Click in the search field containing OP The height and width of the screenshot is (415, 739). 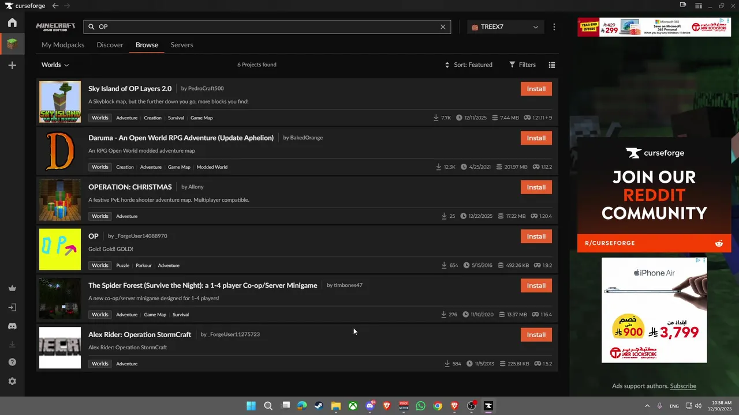(x=267, y=27)
